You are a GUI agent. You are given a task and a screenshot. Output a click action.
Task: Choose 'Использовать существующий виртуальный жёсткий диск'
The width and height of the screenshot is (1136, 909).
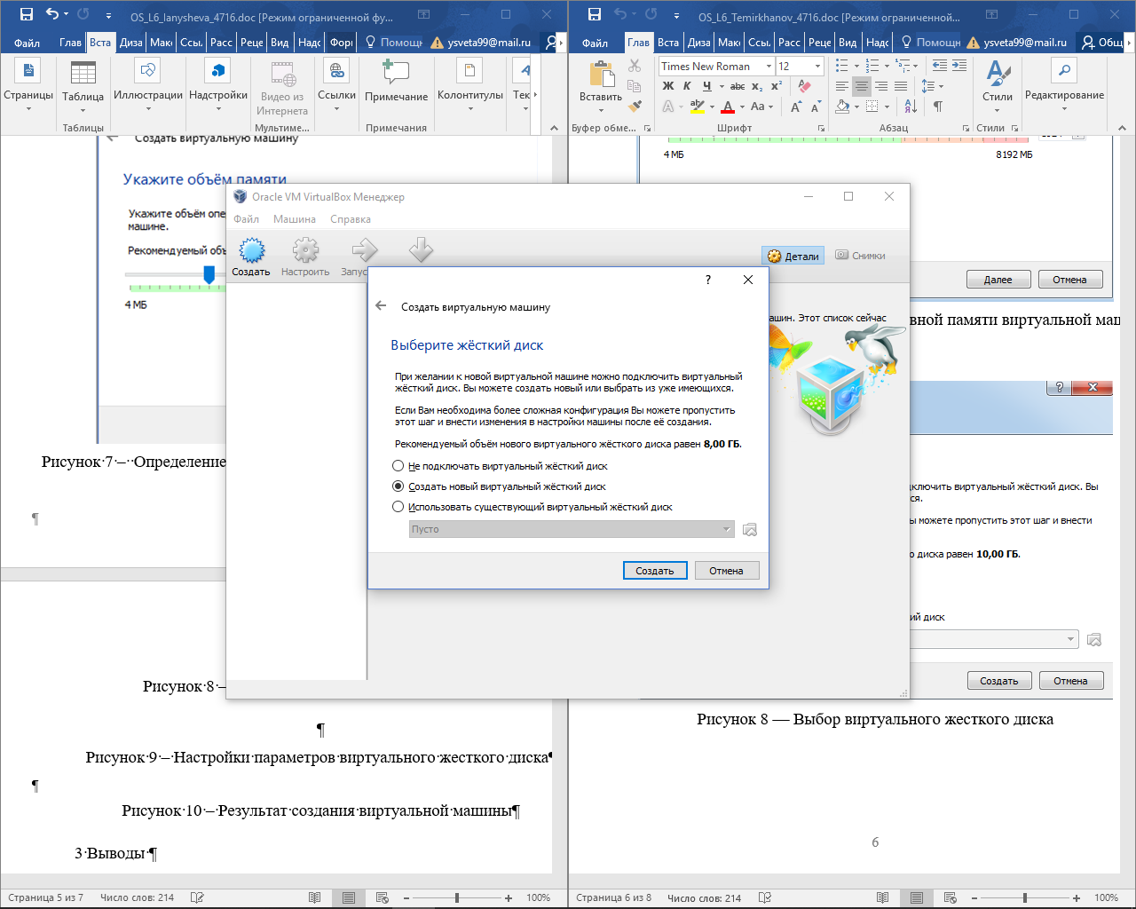point(398,507)
